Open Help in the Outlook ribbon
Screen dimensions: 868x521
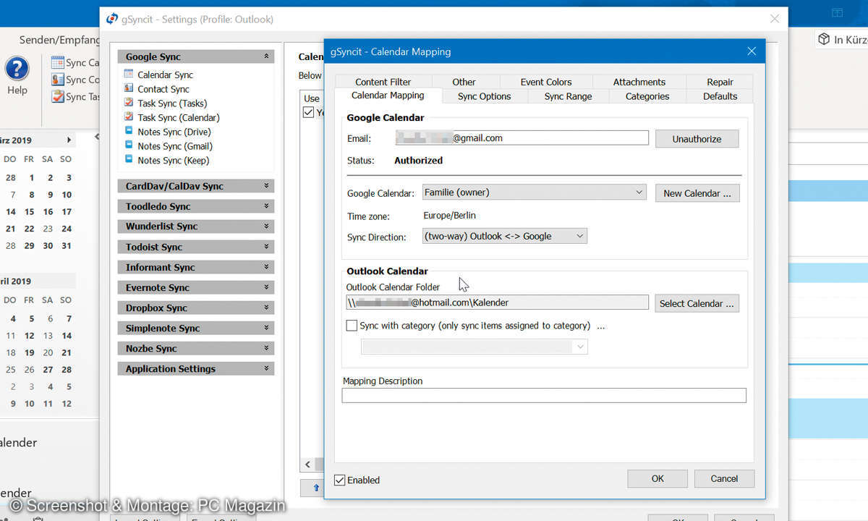coord(17,76)
